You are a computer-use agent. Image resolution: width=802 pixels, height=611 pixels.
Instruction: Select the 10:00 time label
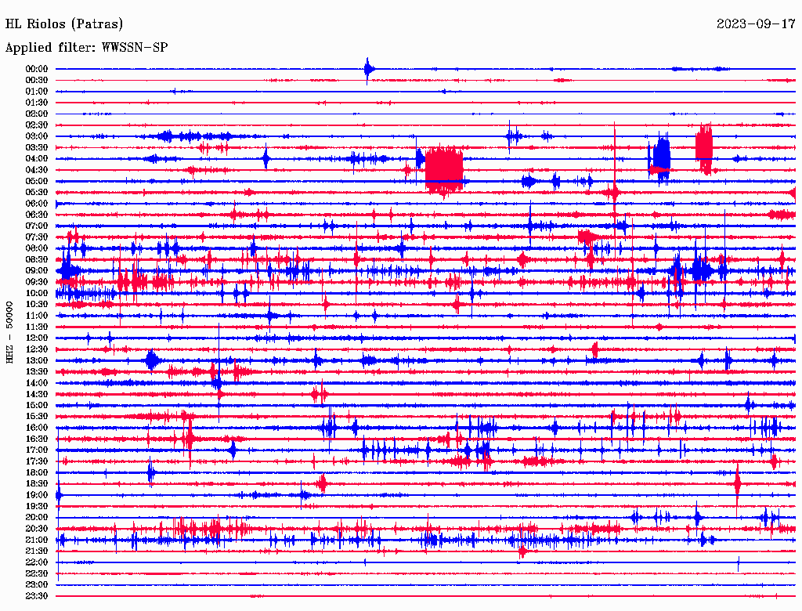(37, 293)
